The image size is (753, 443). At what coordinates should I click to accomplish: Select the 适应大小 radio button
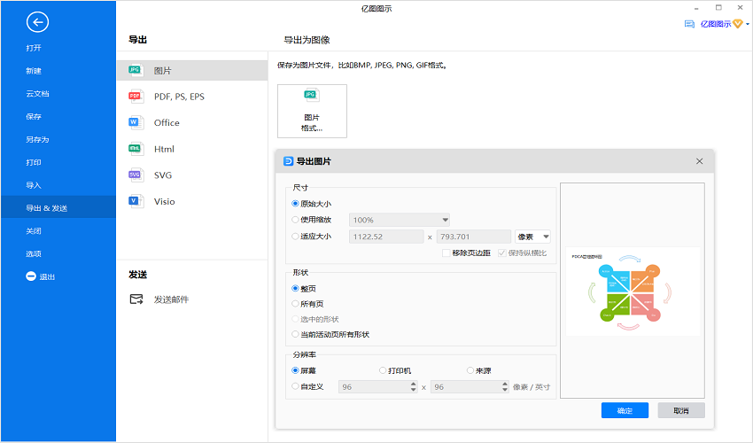tap(295, 237)
